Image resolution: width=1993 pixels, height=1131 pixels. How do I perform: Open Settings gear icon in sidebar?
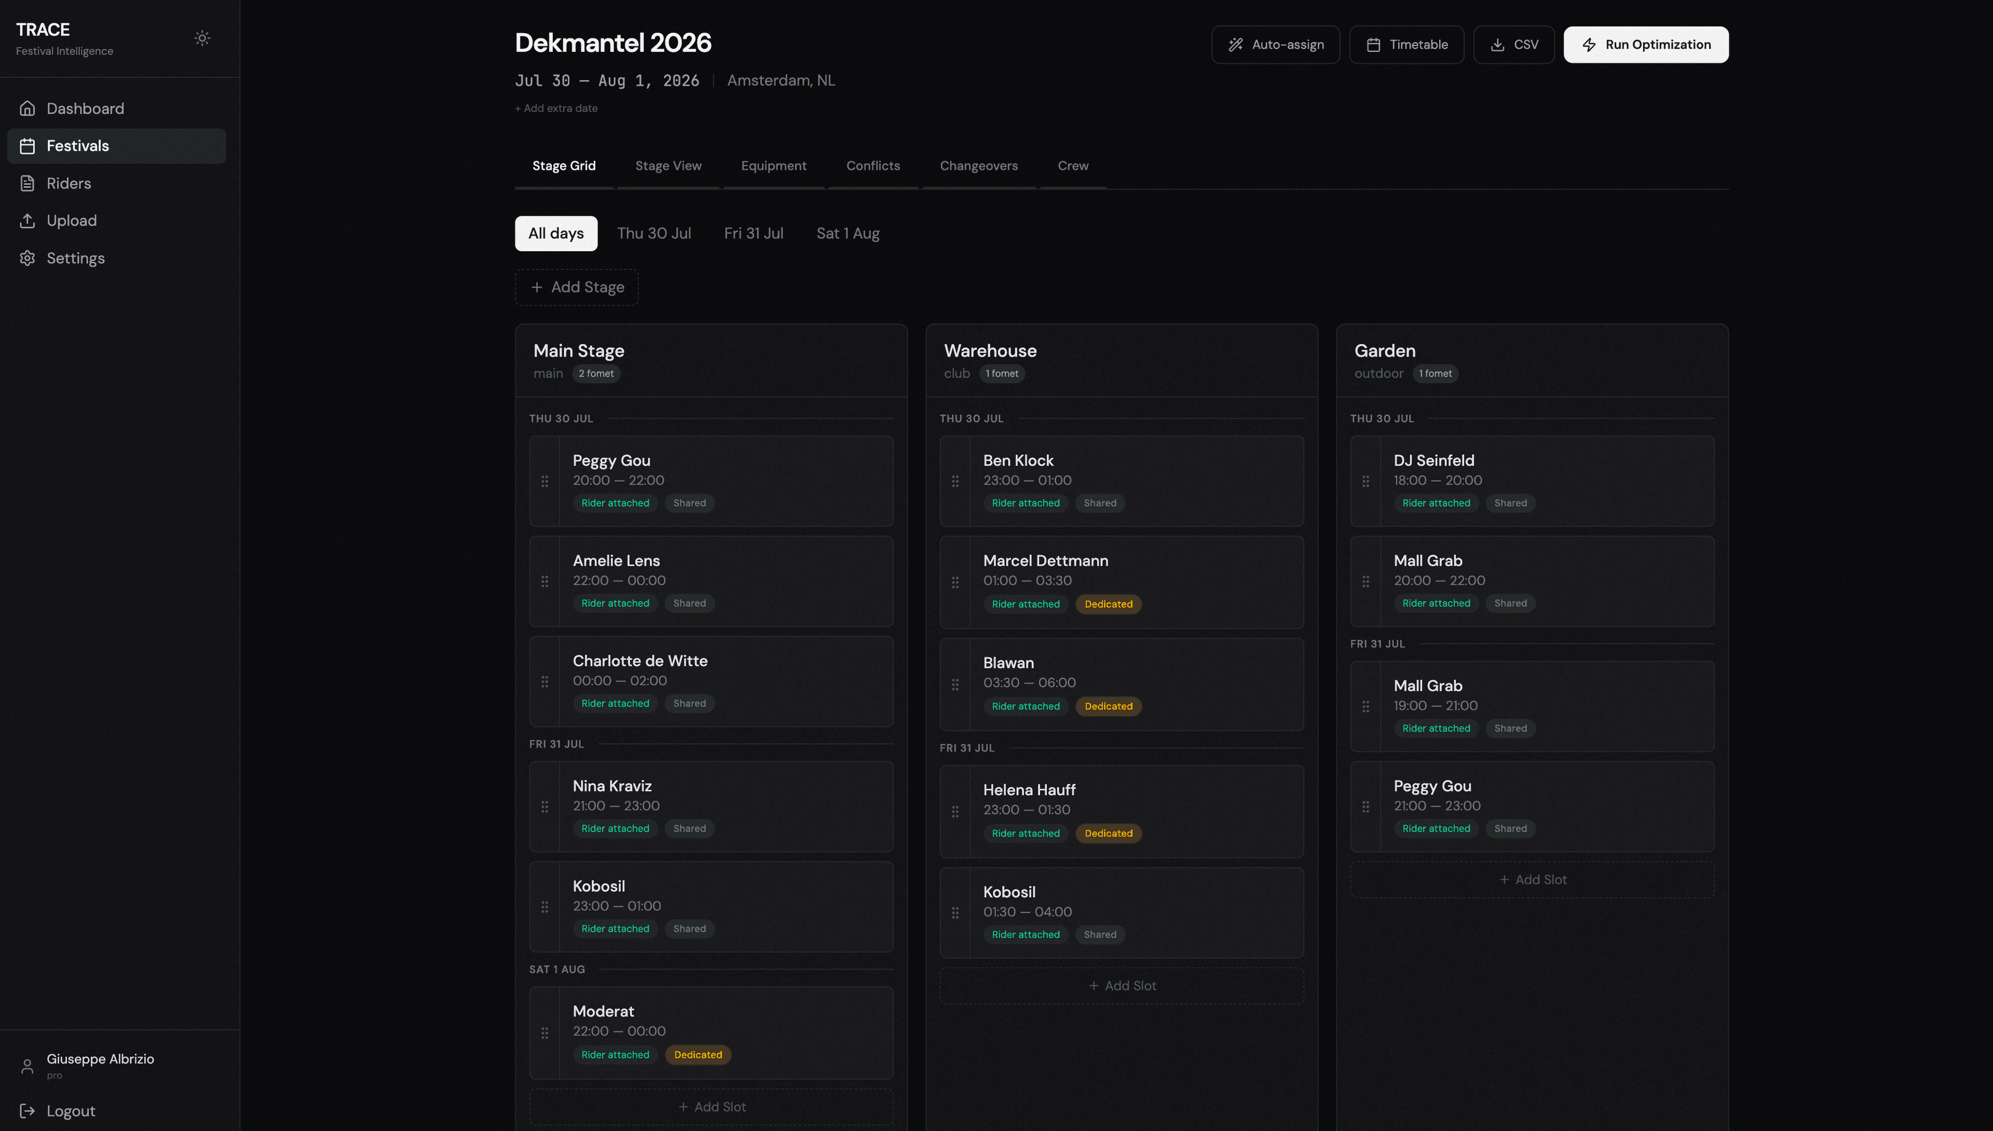tap(27, 258)
